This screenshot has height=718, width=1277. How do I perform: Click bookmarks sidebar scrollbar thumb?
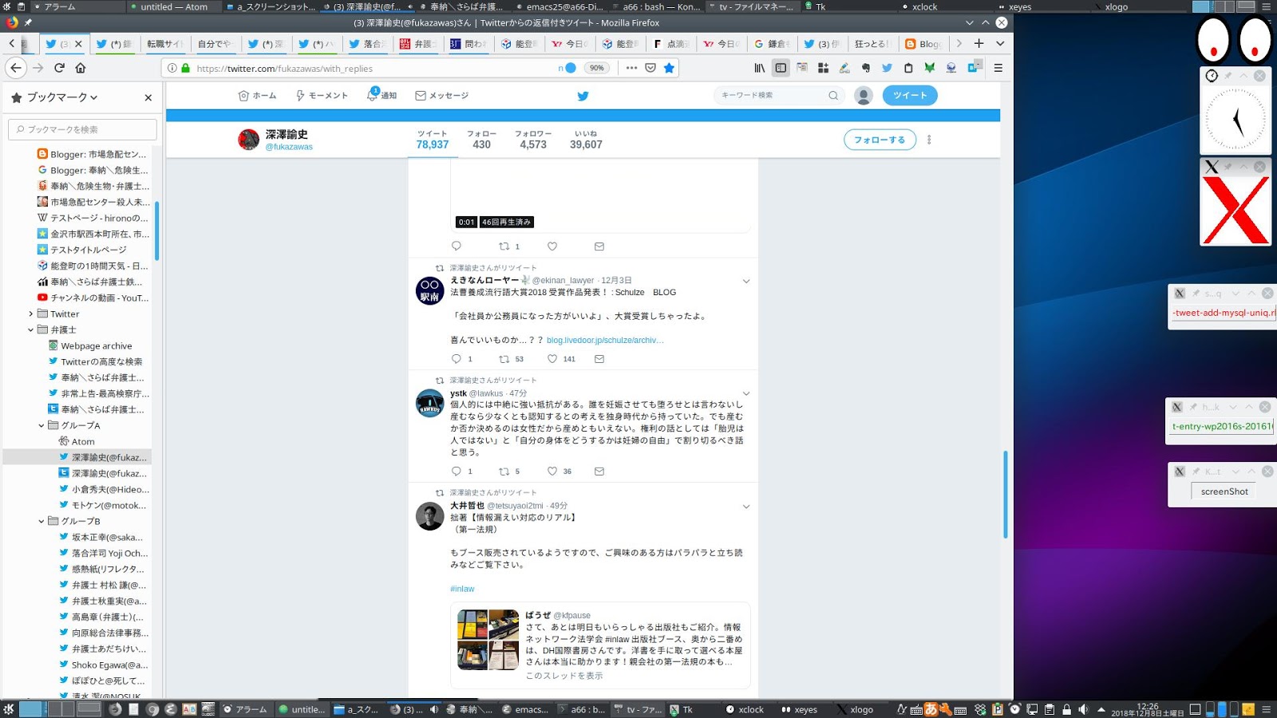click(156, 231)
